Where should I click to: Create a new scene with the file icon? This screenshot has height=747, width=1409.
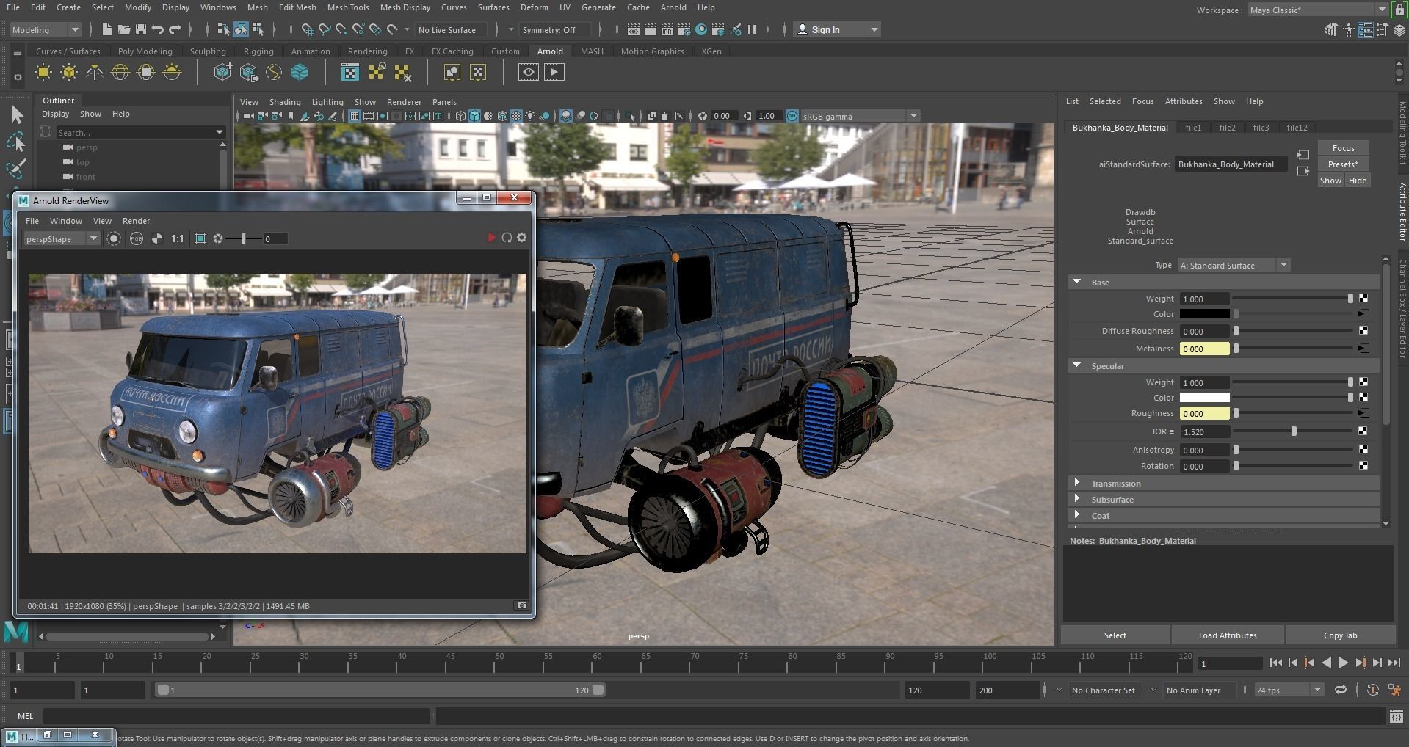(x=107, y=30)
